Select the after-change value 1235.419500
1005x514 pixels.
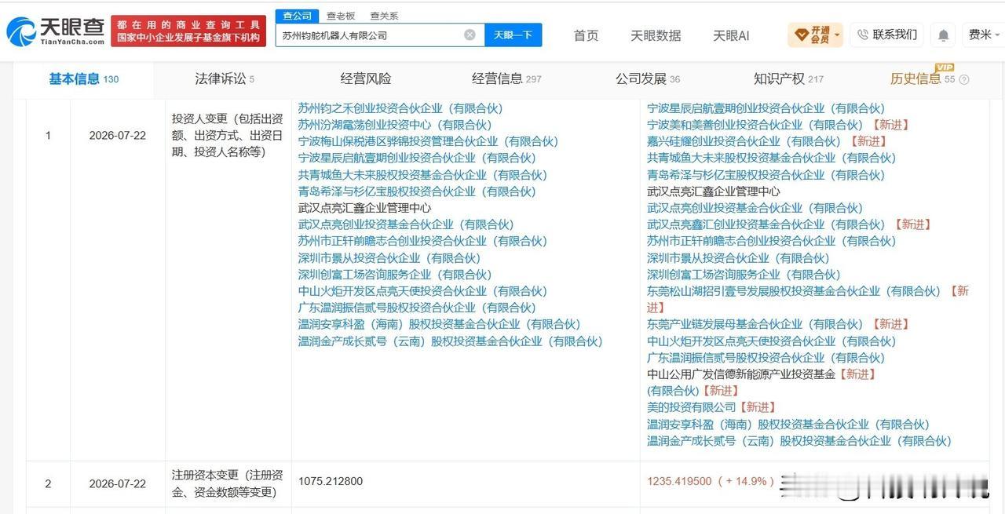(679, 481)
